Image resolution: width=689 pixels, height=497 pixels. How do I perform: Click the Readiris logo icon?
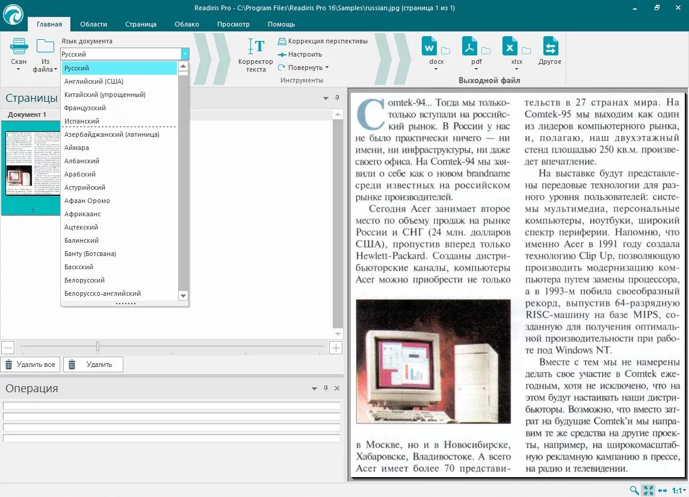coord(13,14)
